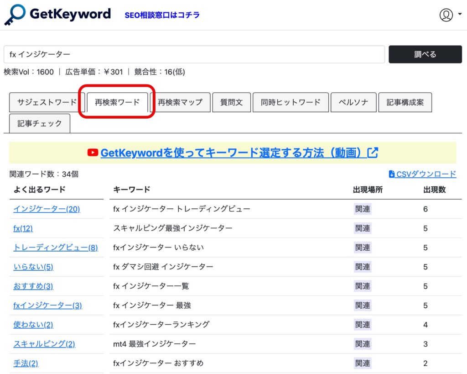Expand the account dropdown arrow
The width and height of the screenshot is (467, 374).
tap(459, 14)
